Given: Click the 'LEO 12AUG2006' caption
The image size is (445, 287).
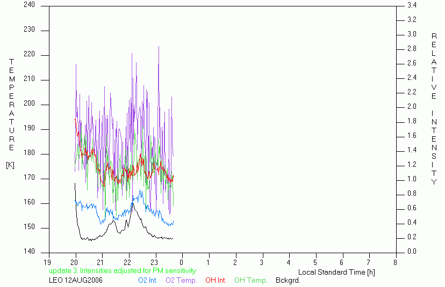Looking at the screenshot, I should (76, 281).
